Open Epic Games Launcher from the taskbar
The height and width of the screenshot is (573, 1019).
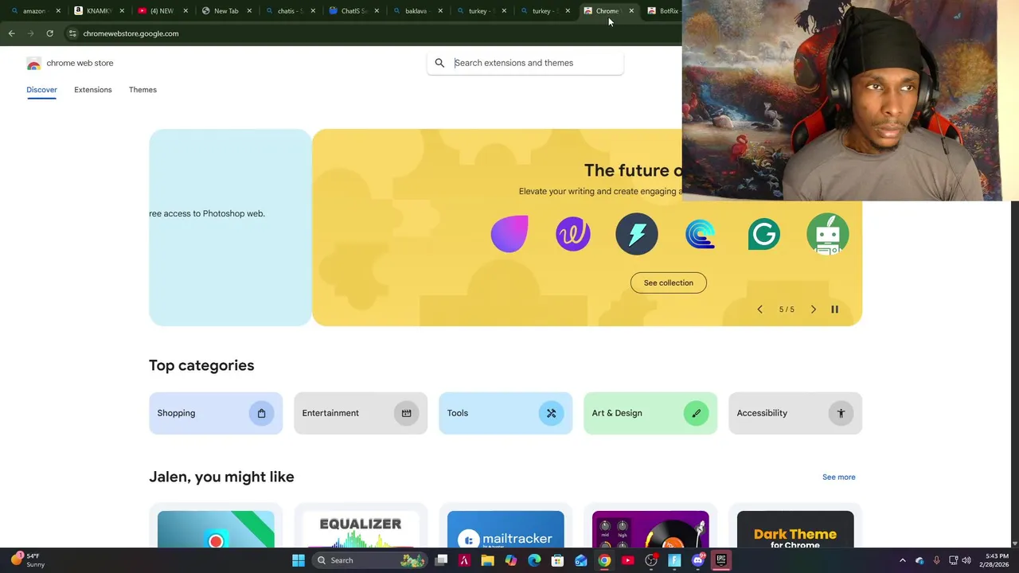click(x=721, y=560)
